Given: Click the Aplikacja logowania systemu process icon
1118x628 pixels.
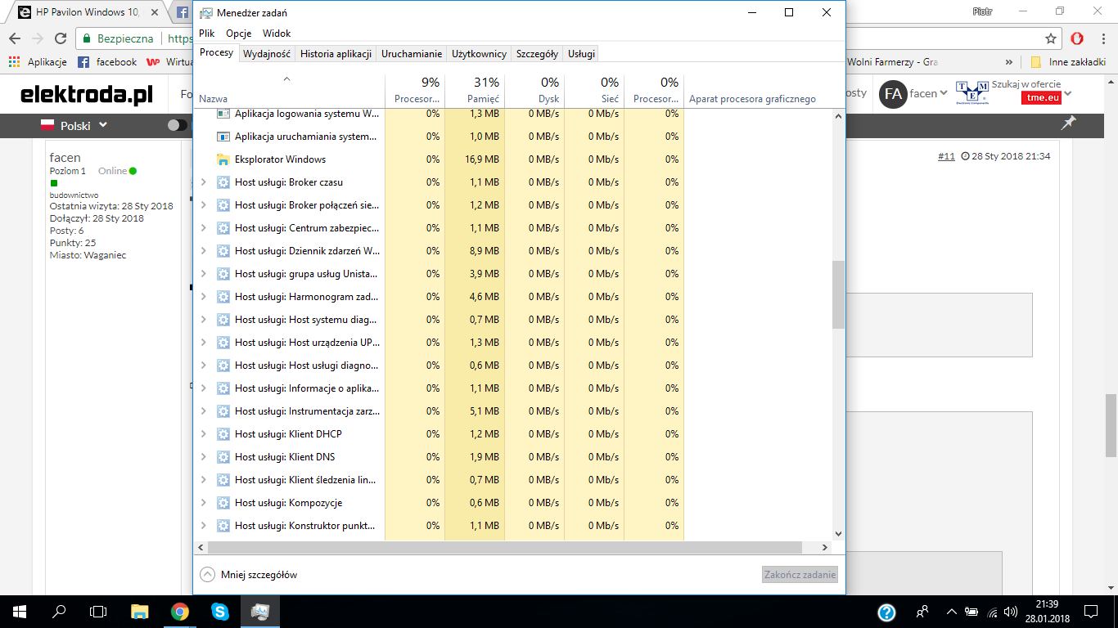Looking at the screenshot, I should point(223,114).
